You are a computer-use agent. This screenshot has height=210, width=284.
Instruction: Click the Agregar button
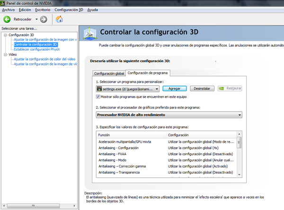click(x=175, y=88)
